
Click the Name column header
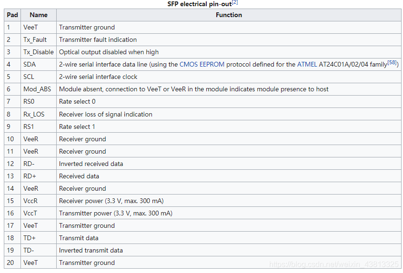click(x=39, y=15)
